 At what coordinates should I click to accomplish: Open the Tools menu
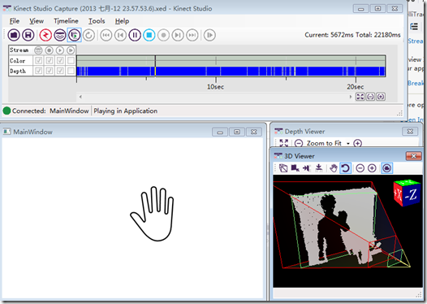click(97, 21)
